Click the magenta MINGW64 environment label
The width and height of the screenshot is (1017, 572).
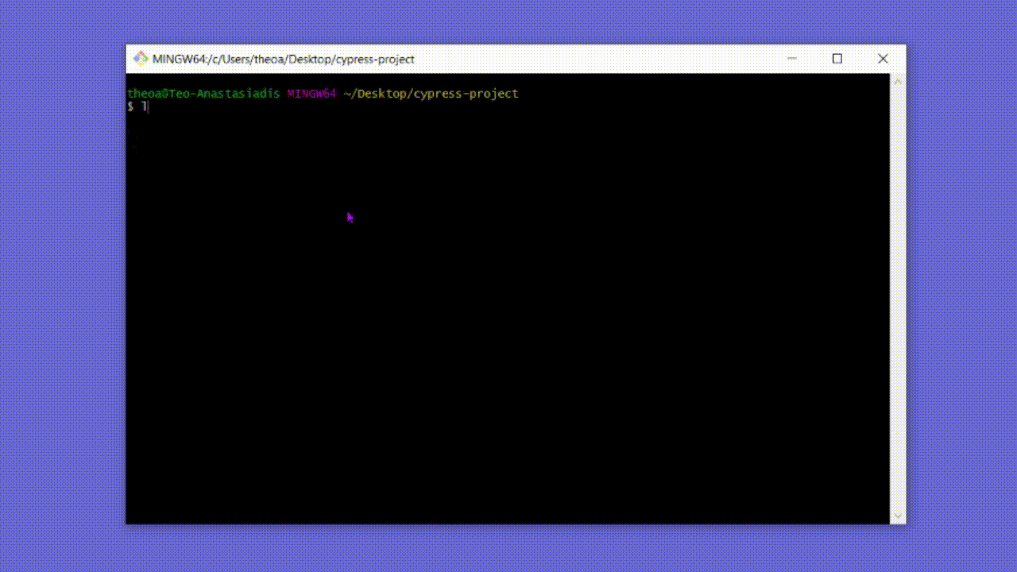click(311, 93)
